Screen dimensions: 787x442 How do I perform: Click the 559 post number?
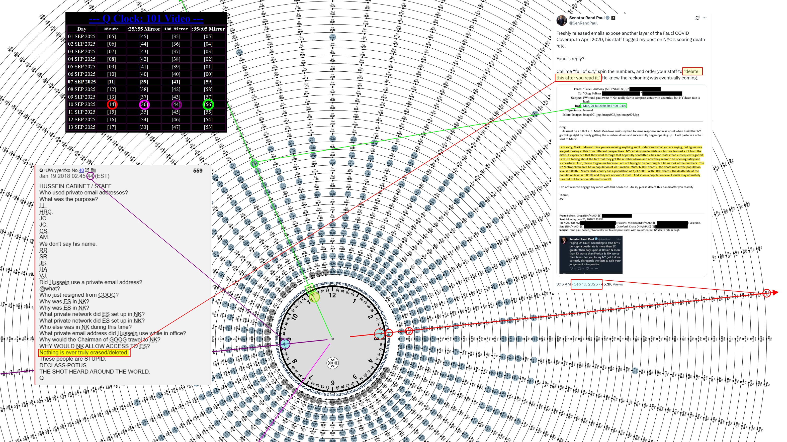pyautogui.click(x=198, y=171)
